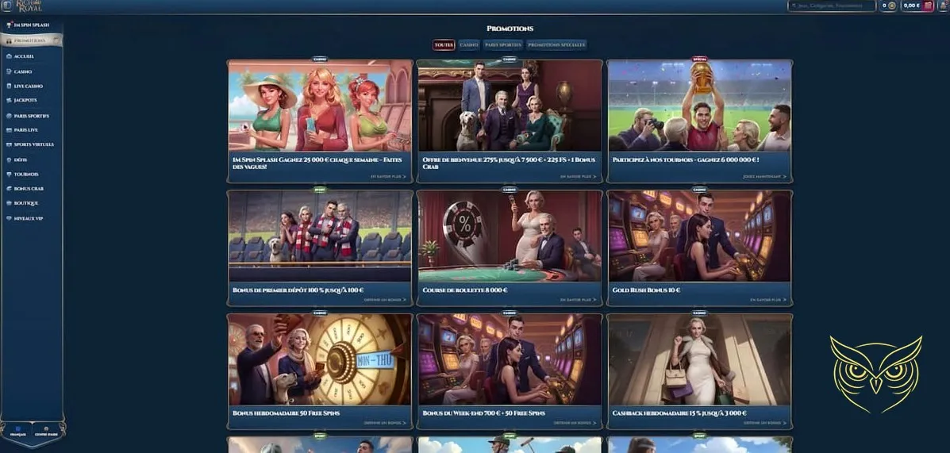Image resolution: width=950 pixels, height=453 pixels.
Task: Open the Français language selector
Action: tap(17, 432)
